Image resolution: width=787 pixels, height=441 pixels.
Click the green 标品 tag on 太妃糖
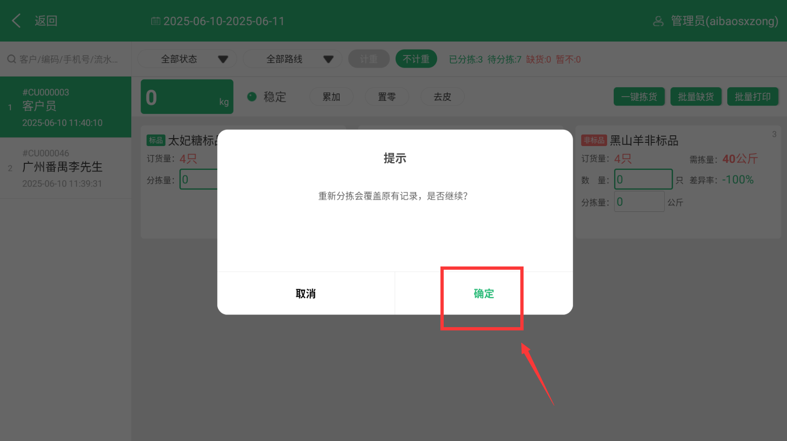pos(156,140)
